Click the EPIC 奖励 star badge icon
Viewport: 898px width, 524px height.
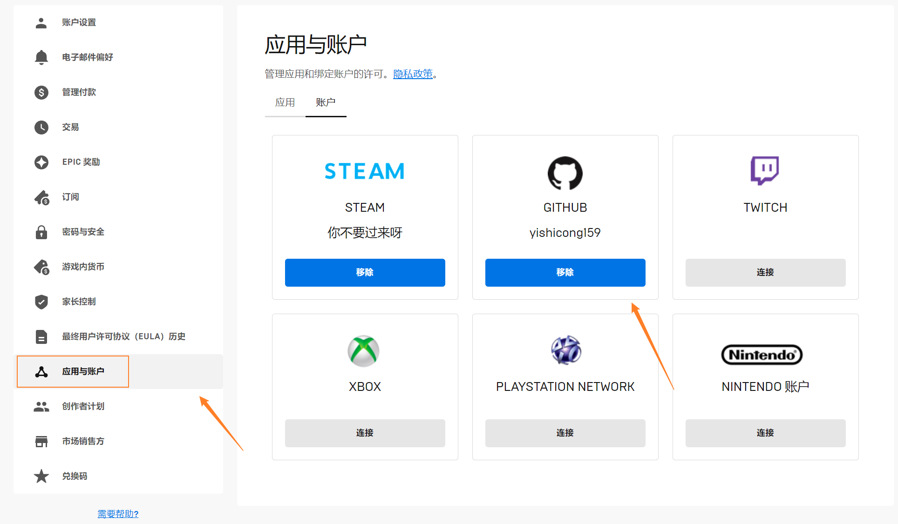(41, 162)
